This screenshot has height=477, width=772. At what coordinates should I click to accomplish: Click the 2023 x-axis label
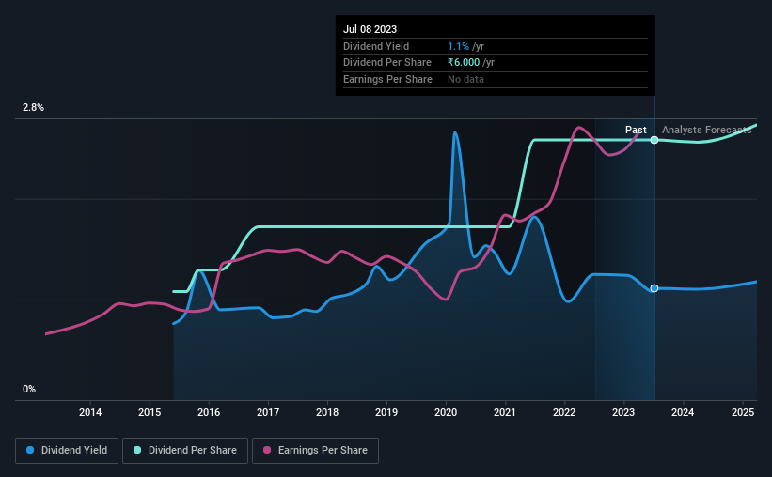click(x=623, y=412)
